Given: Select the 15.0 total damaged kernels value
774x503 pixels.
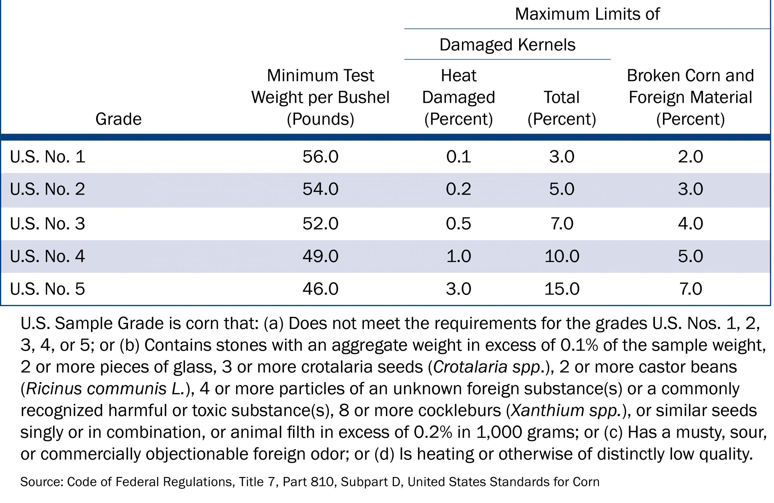Looking at the screenshot, I should 562,289.
